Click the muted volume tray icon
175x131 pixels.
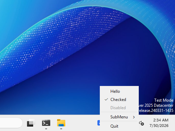[x=142, y=123]
